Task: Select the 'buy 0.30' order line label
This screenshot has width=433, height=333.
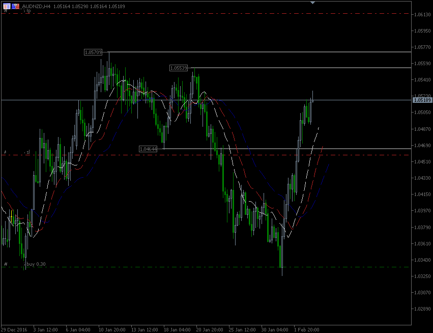Action: (36, 264)
